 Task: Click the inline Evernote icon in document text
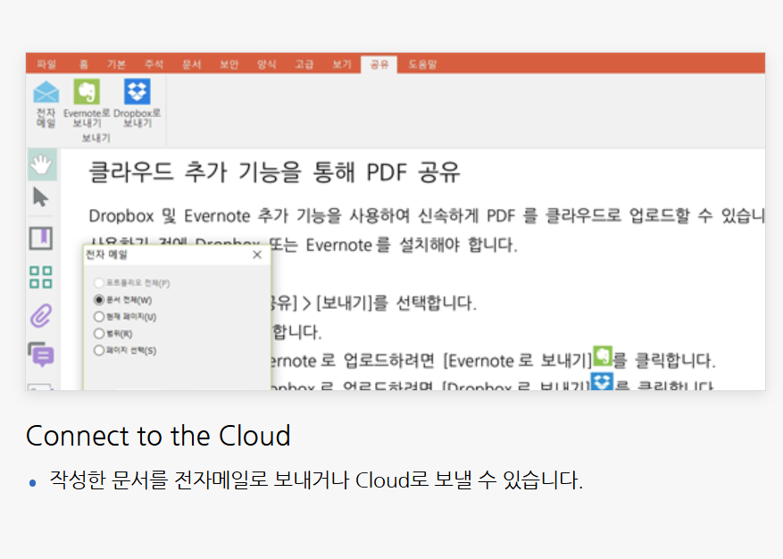click(x=603, y=355)
